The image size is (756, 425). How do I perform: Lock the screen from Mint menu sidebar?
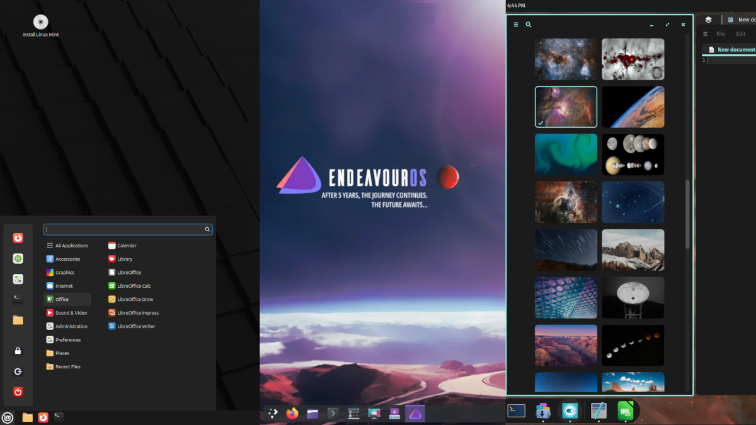coord(18,351)
